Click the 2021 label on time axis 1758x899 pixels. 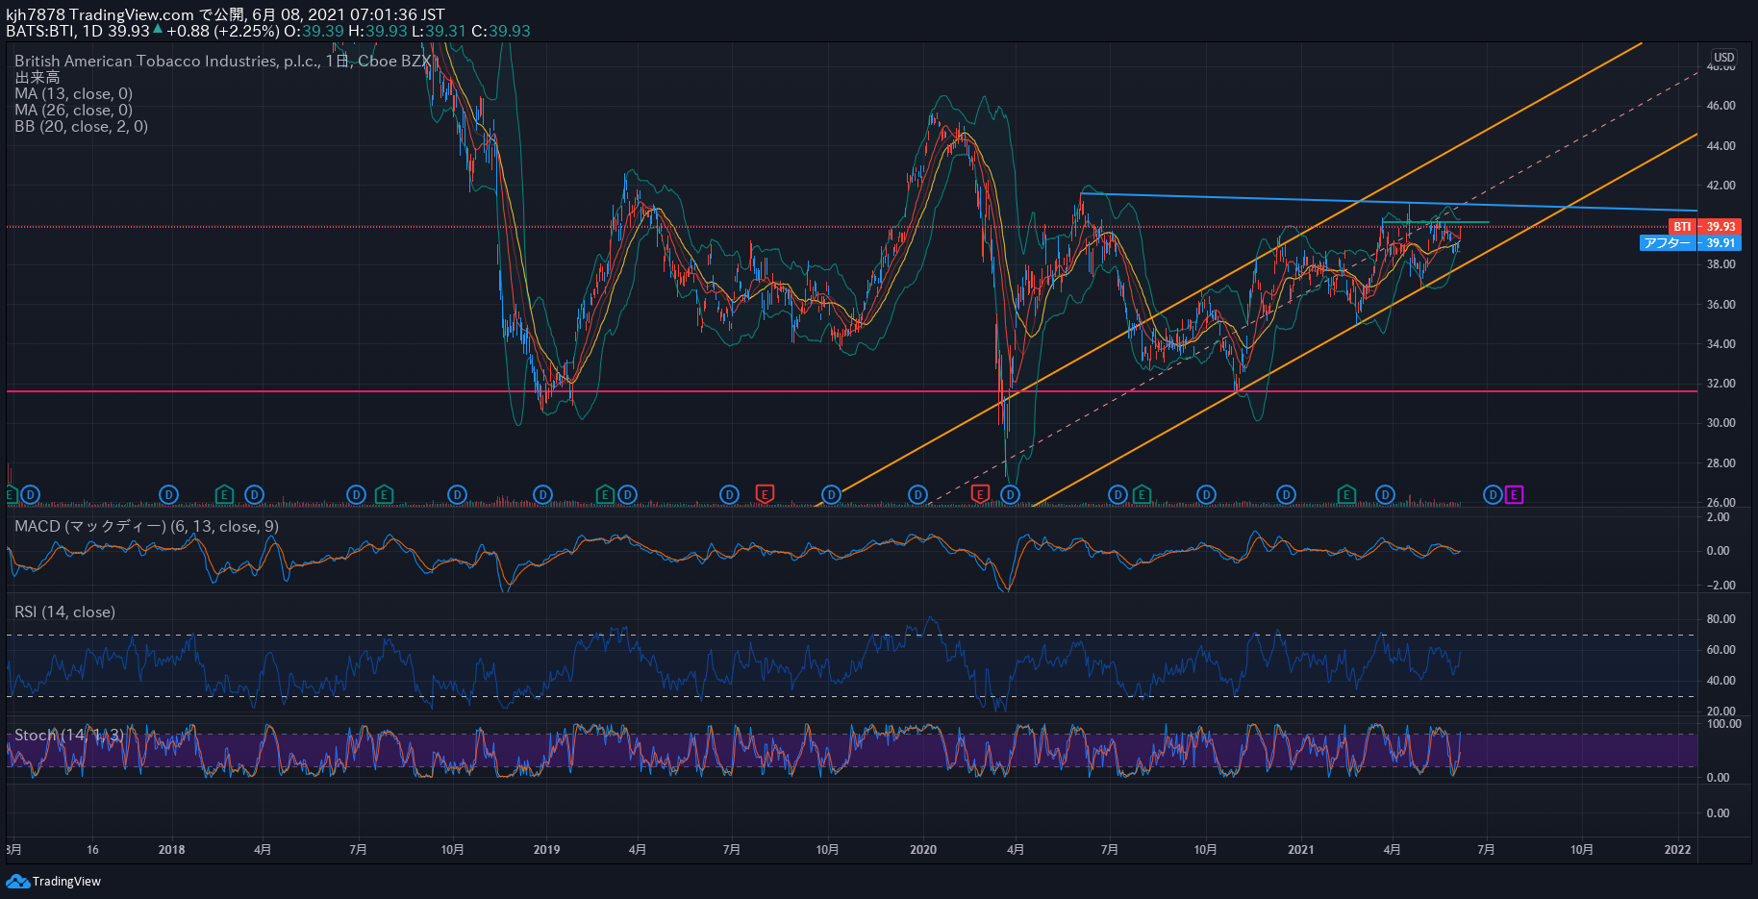point(1300,849)
